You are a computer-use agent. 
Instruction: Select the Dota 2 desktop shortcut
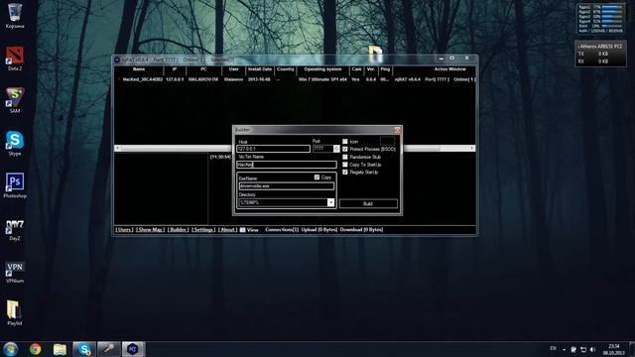[x=15, y=58]
